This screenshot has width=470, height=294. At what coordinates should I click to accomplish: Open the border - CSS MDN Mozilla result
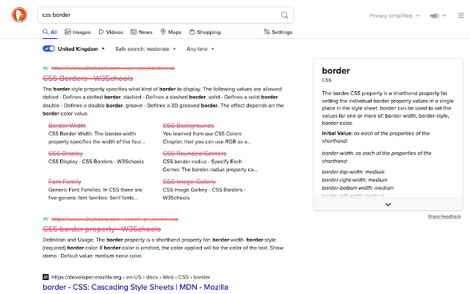(135, 287)
